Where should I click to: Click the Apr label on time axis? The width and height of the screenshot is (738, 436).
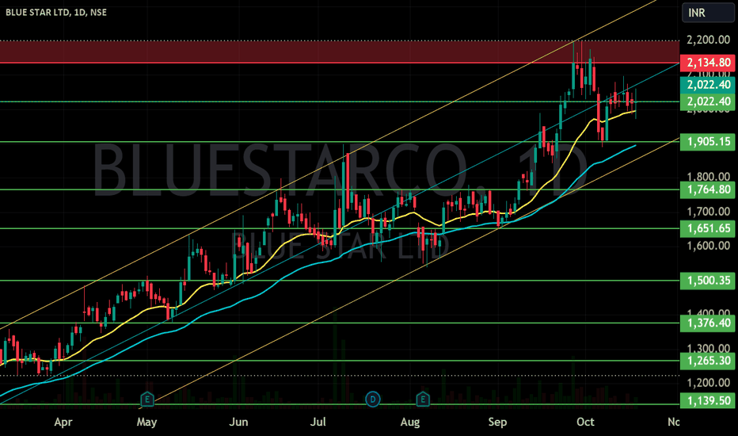tap(63, 422)
